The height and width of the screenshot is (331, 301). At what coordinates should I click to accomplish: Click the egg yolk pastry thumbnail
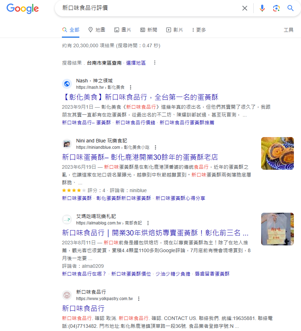click(x=277, y=153)
